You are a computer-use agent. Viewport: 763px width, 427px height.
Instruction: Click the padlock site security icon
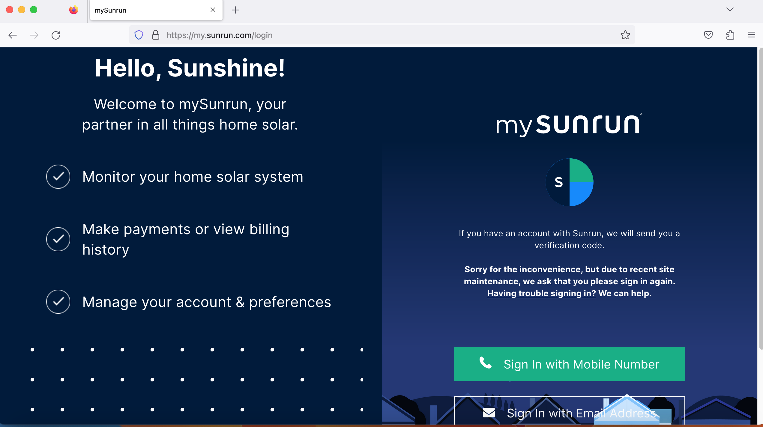coord(156,35)
